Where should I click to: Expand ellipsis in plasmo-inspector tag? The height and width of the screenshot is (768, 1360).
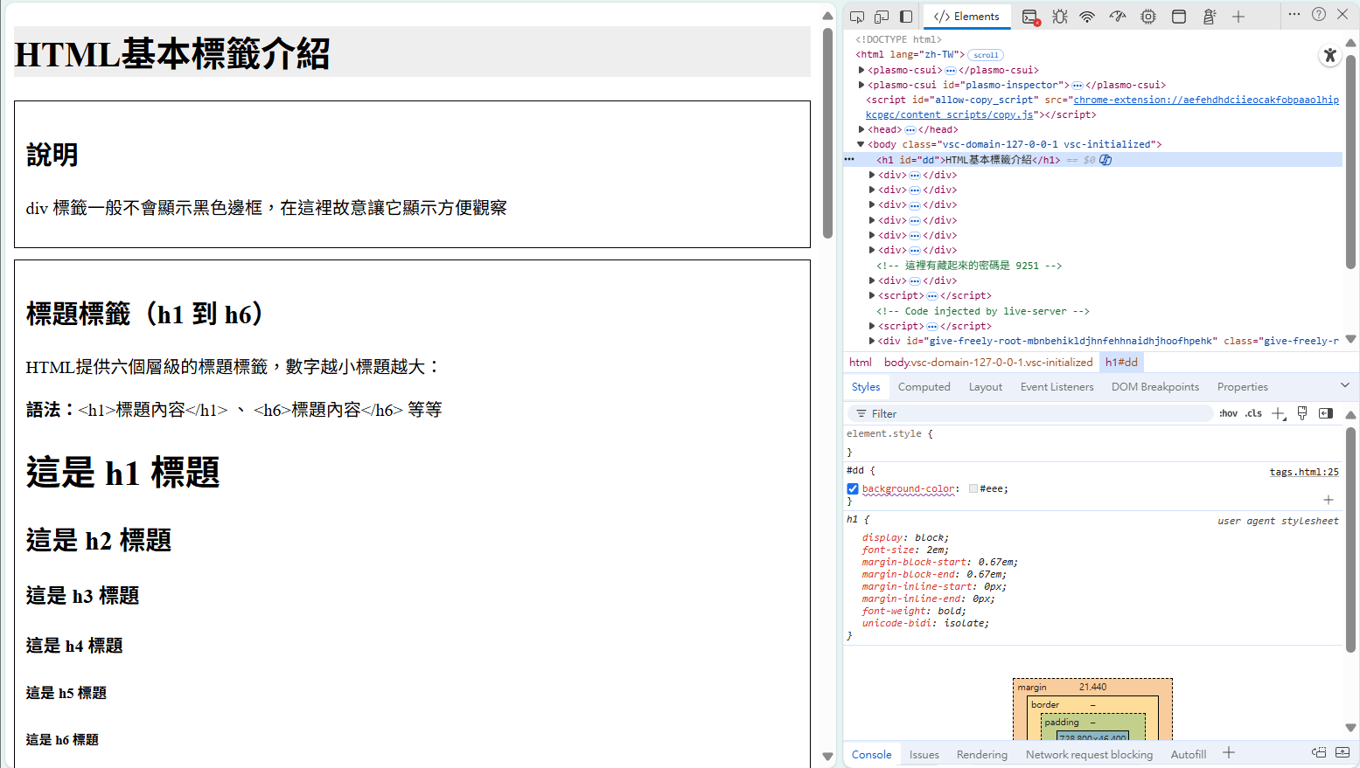point(1078,86)
